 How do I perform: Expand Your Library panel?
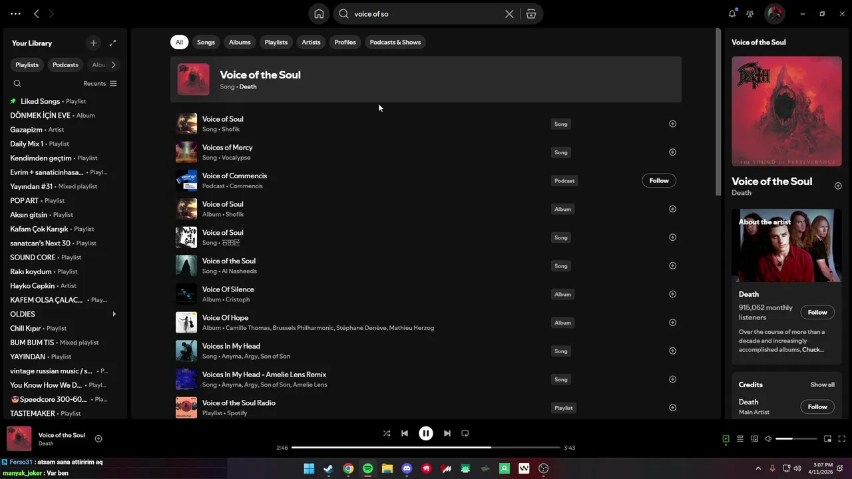click(112, 43)
